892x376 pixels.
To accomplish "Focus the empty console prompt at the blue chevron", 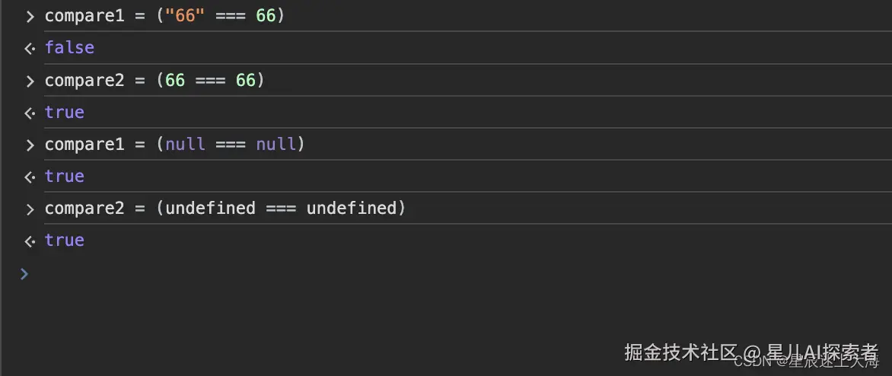I will tap(24, 274).
